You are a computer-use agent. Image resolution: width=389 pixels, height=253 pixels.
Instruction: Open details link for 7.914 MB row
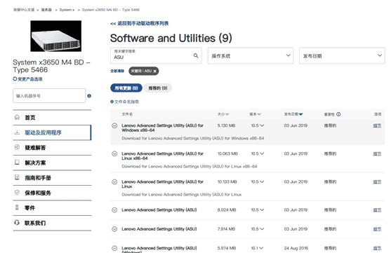point(377,229)
